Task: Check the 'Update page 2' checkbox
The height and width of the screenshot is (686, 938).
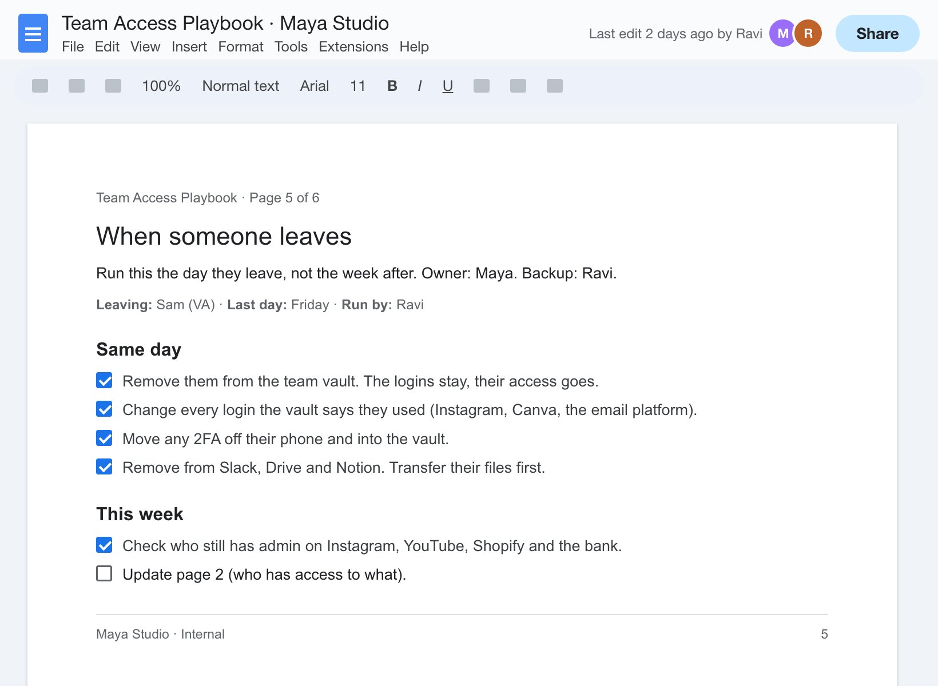Action: pos(104,574)
